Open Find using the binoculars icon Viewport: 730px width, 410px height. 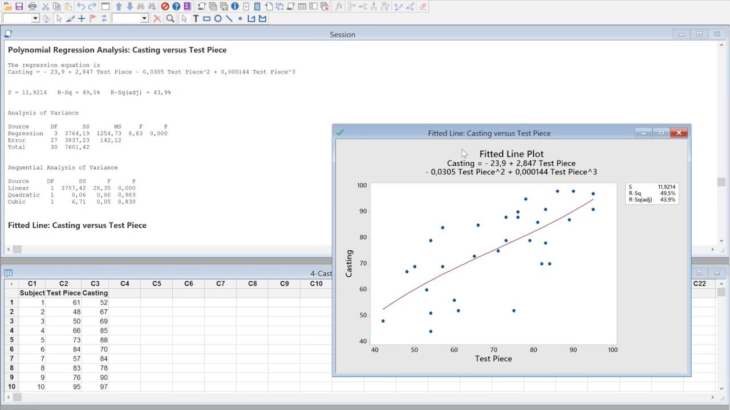tap(140, 6)
